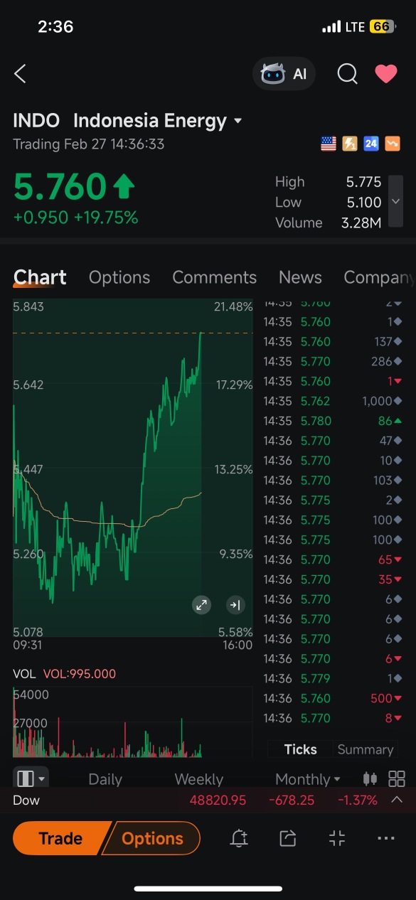Expand the Dow index bar
This screenshot has height=900, width=416.
(x=397, y=800)
